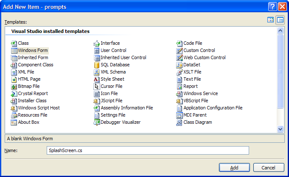Screen dimensions: 289x177
Task: Choose the SQL Database template icon
Action: 96,65
